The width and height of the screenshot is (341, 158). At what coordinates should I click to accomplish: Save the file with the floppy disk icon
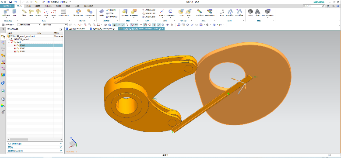point(11,2)
